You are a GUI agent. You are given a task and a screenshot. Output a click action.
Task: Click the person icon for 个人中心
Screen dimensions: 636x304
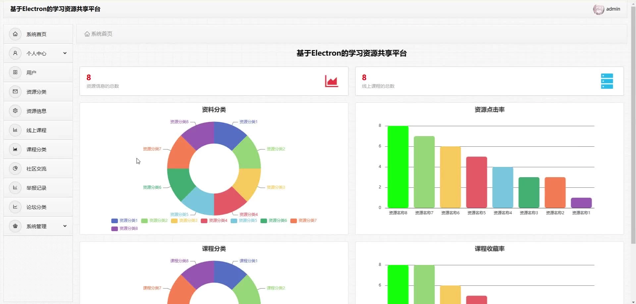click(15, 53)
